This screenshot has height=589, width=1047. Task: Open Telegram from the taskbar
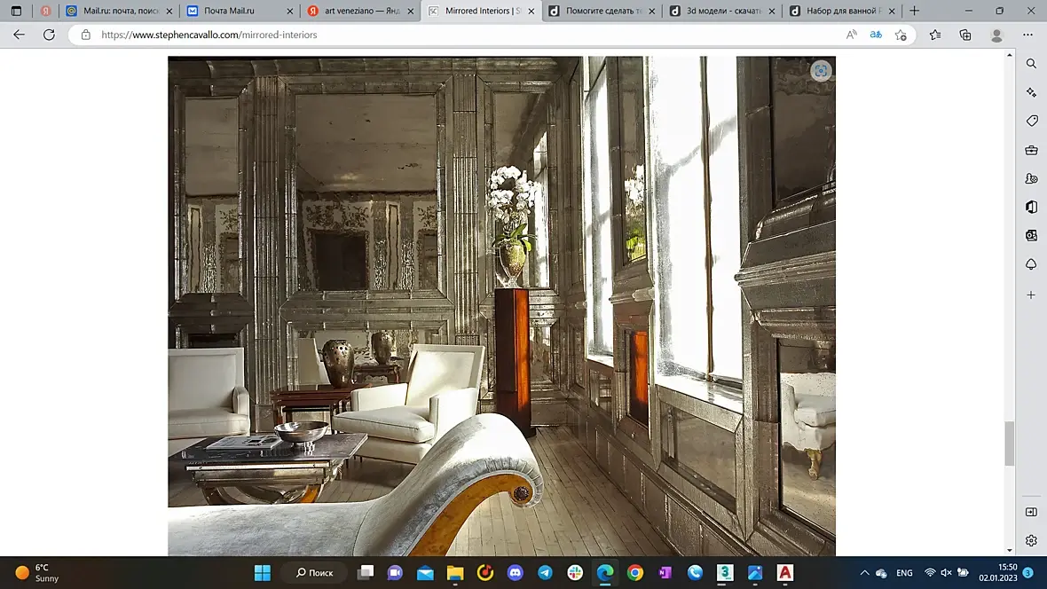(x=545, y=572)
